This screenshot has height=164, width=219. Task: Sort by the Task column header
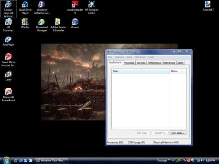[141, 71]
